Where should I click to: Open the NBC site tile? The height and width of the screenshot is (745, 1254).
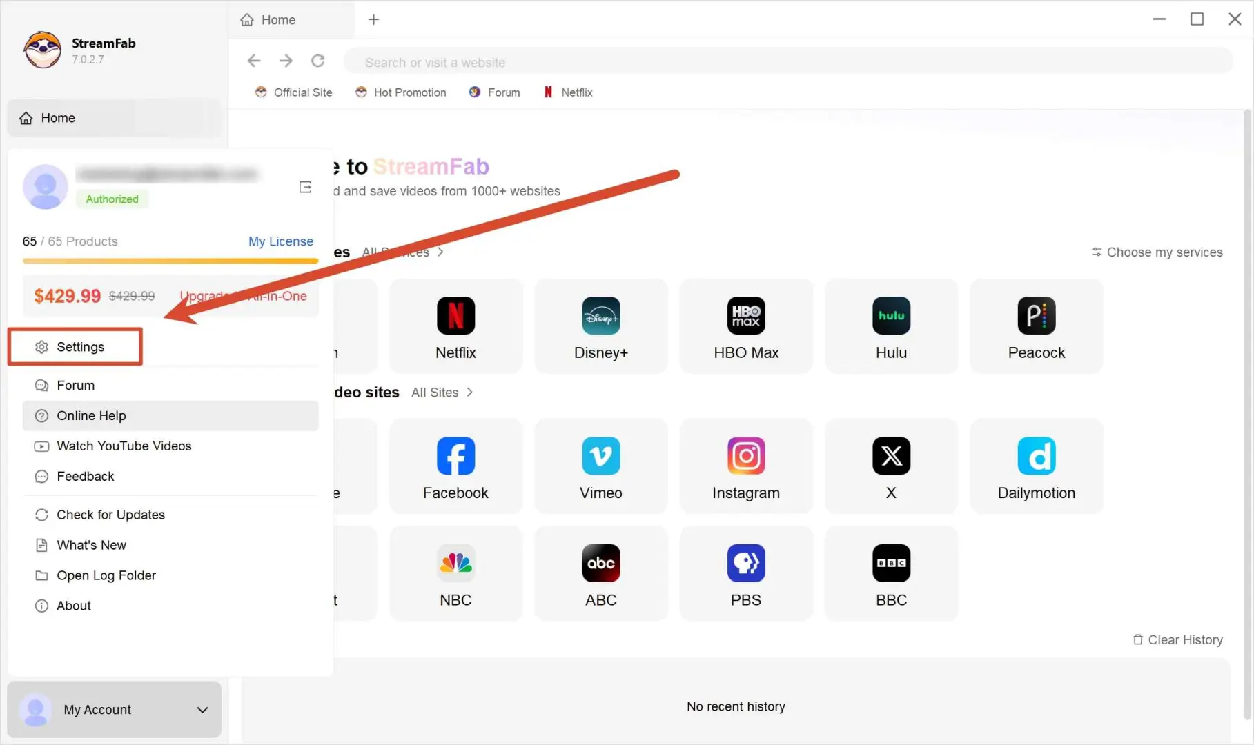point(455,573)
